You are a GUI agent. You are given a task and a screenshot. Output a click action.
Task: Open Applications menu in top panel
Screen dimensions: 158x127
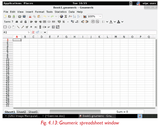coord(13,3)
